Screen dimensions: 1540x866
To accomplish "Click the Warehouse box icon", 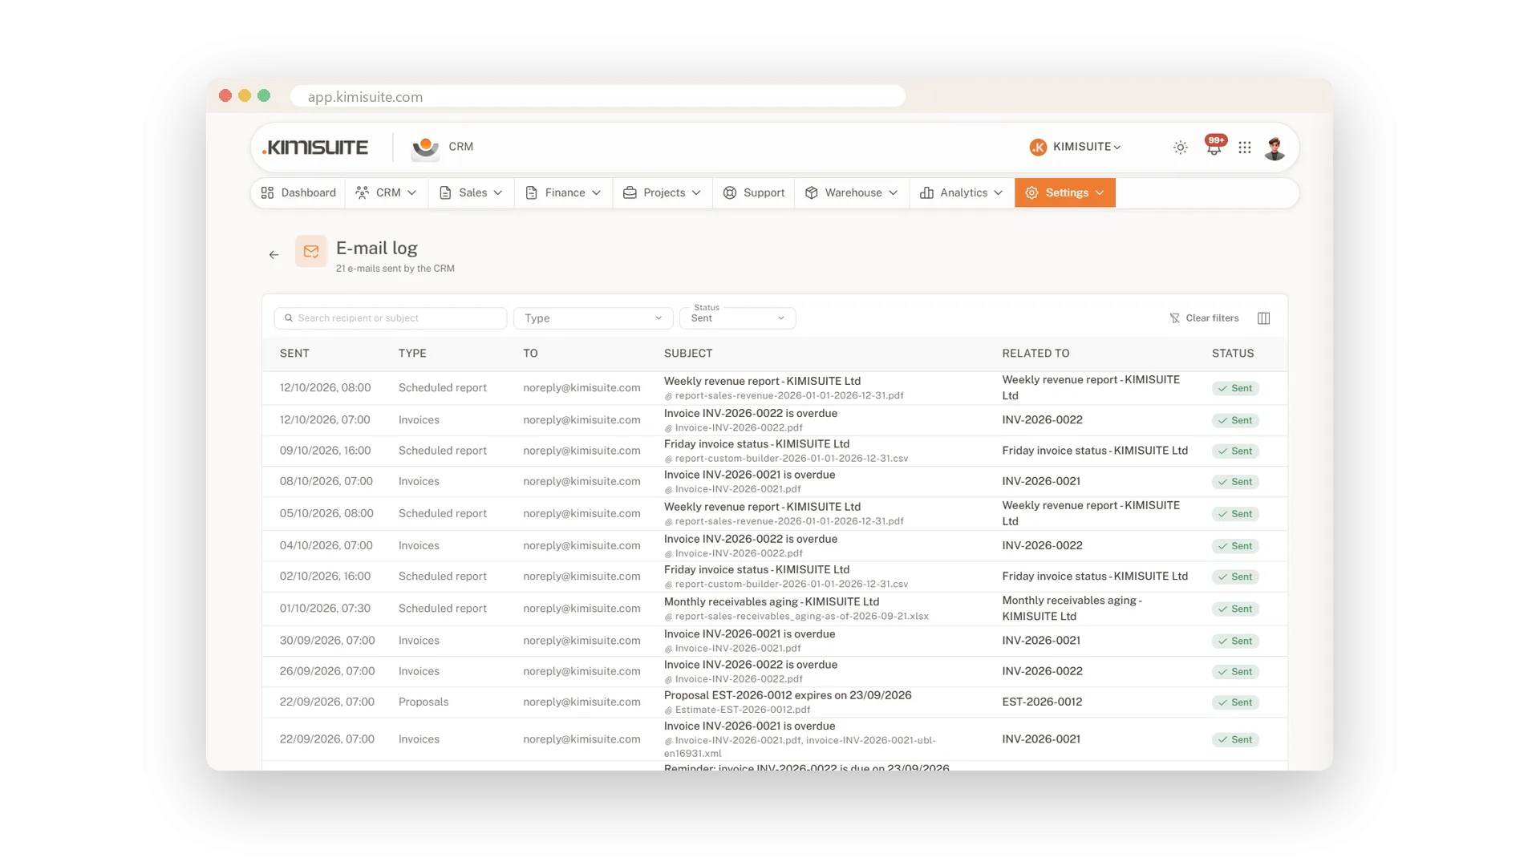I will [812, 192].
